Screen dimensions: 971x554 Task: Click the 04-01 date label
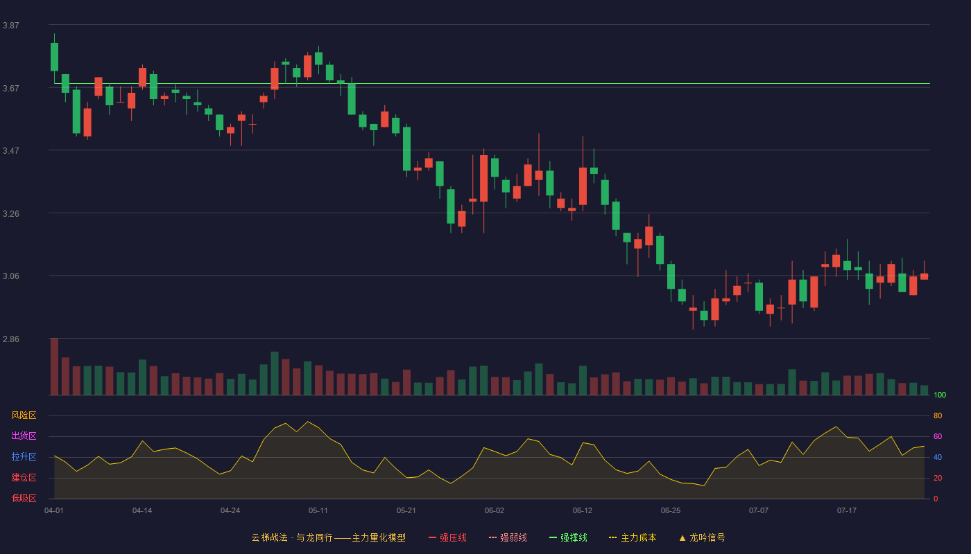(54, 510)
